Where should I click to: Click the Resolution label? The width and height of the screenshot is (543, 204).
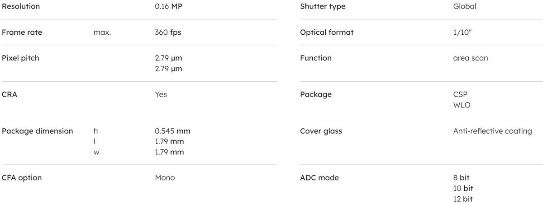[21, 6]
